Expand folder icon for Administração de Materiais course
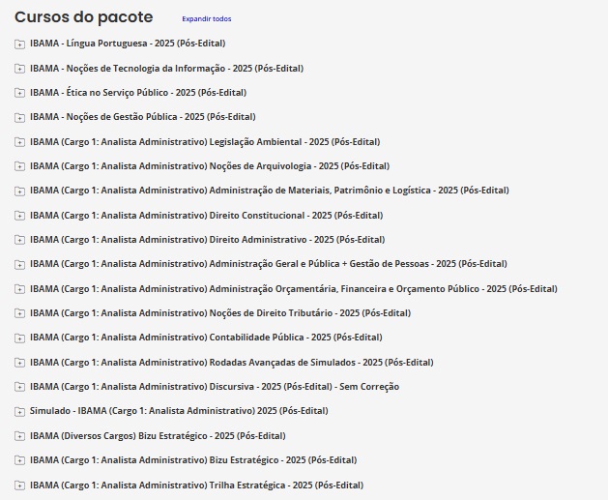 click(19, 191)
